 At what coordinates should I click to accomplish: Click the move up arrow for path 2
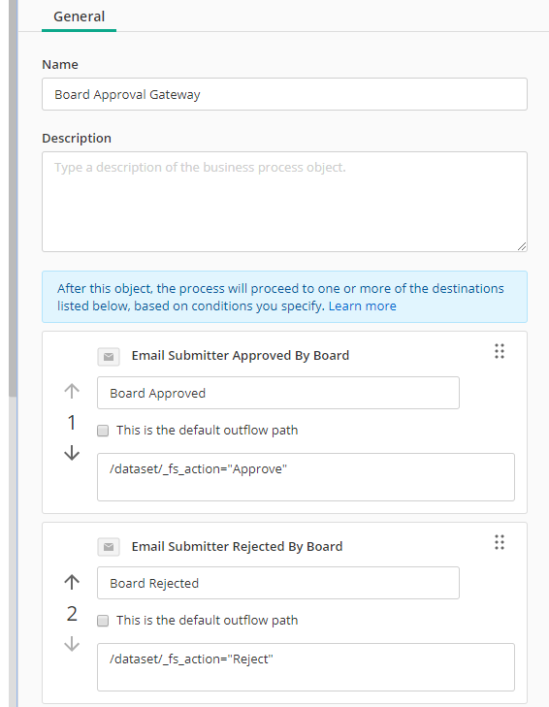pos(72,582)
